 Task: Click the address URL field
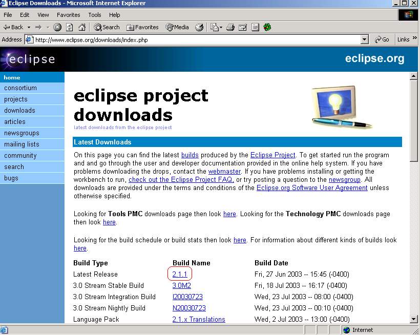197,39
